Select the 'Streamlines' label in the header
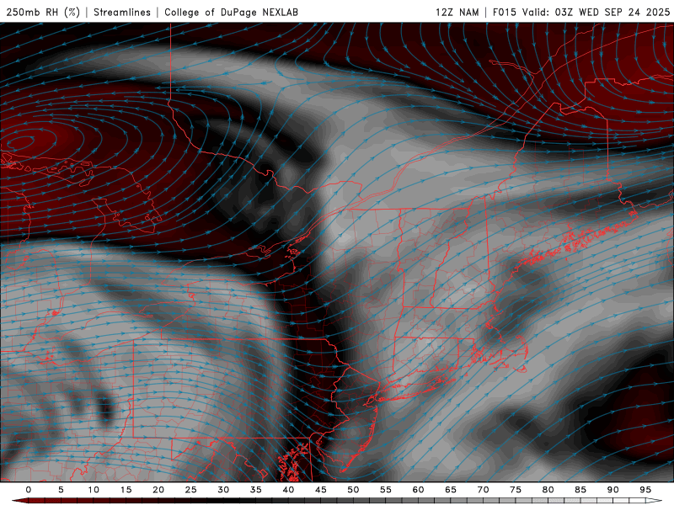The width and height of the screenshot is (674, 505). [122, 13]
